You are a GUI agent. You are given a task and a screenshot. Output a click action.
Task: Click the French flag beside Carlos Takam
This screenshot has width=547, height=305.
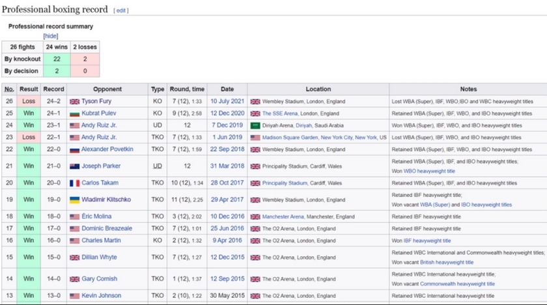(74, 183)
